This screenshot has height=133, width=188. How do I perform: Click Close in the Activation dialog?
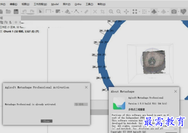pyautogui.click(x=46, y=121)
